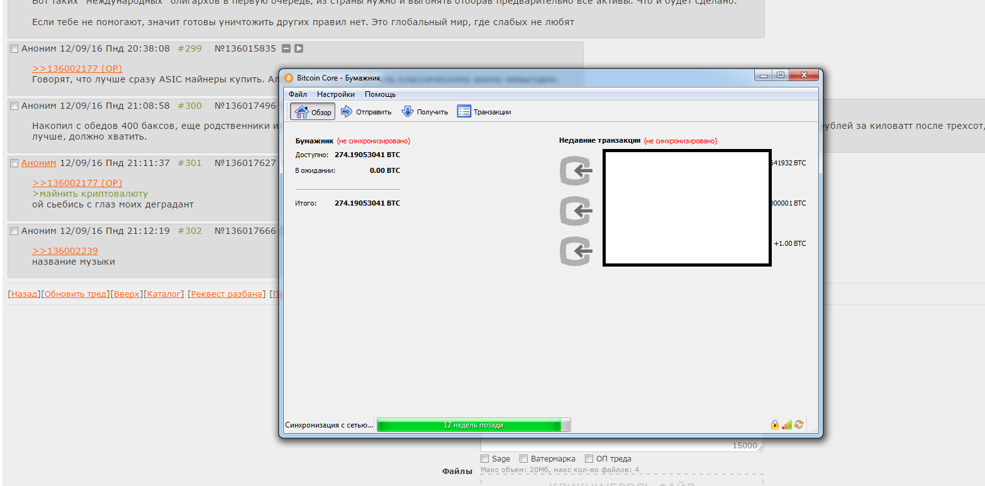985x486 pixels.
Task: Click the Синхронизация с сетью status label
Action: pos(329,425)
